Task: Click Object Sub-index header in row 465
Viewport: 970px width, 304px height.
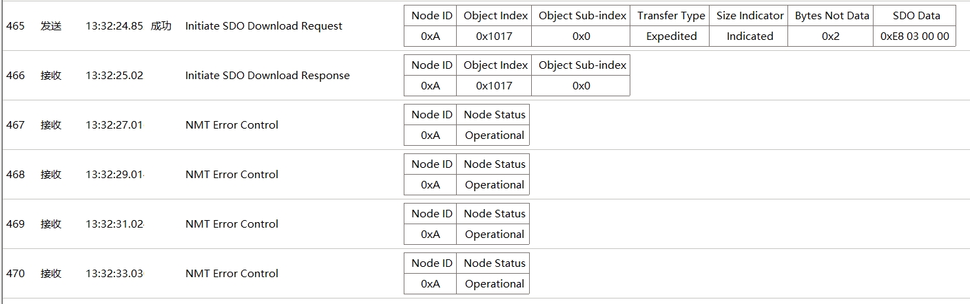Action: tap(581, 16)
